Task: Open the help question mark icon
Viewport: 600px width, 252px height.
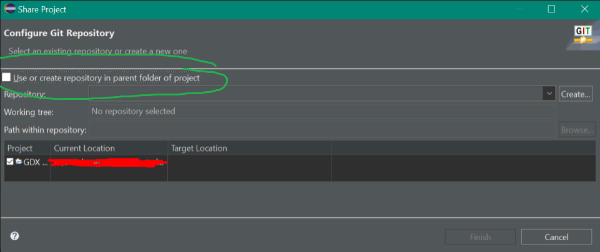Action: point(14,236)
